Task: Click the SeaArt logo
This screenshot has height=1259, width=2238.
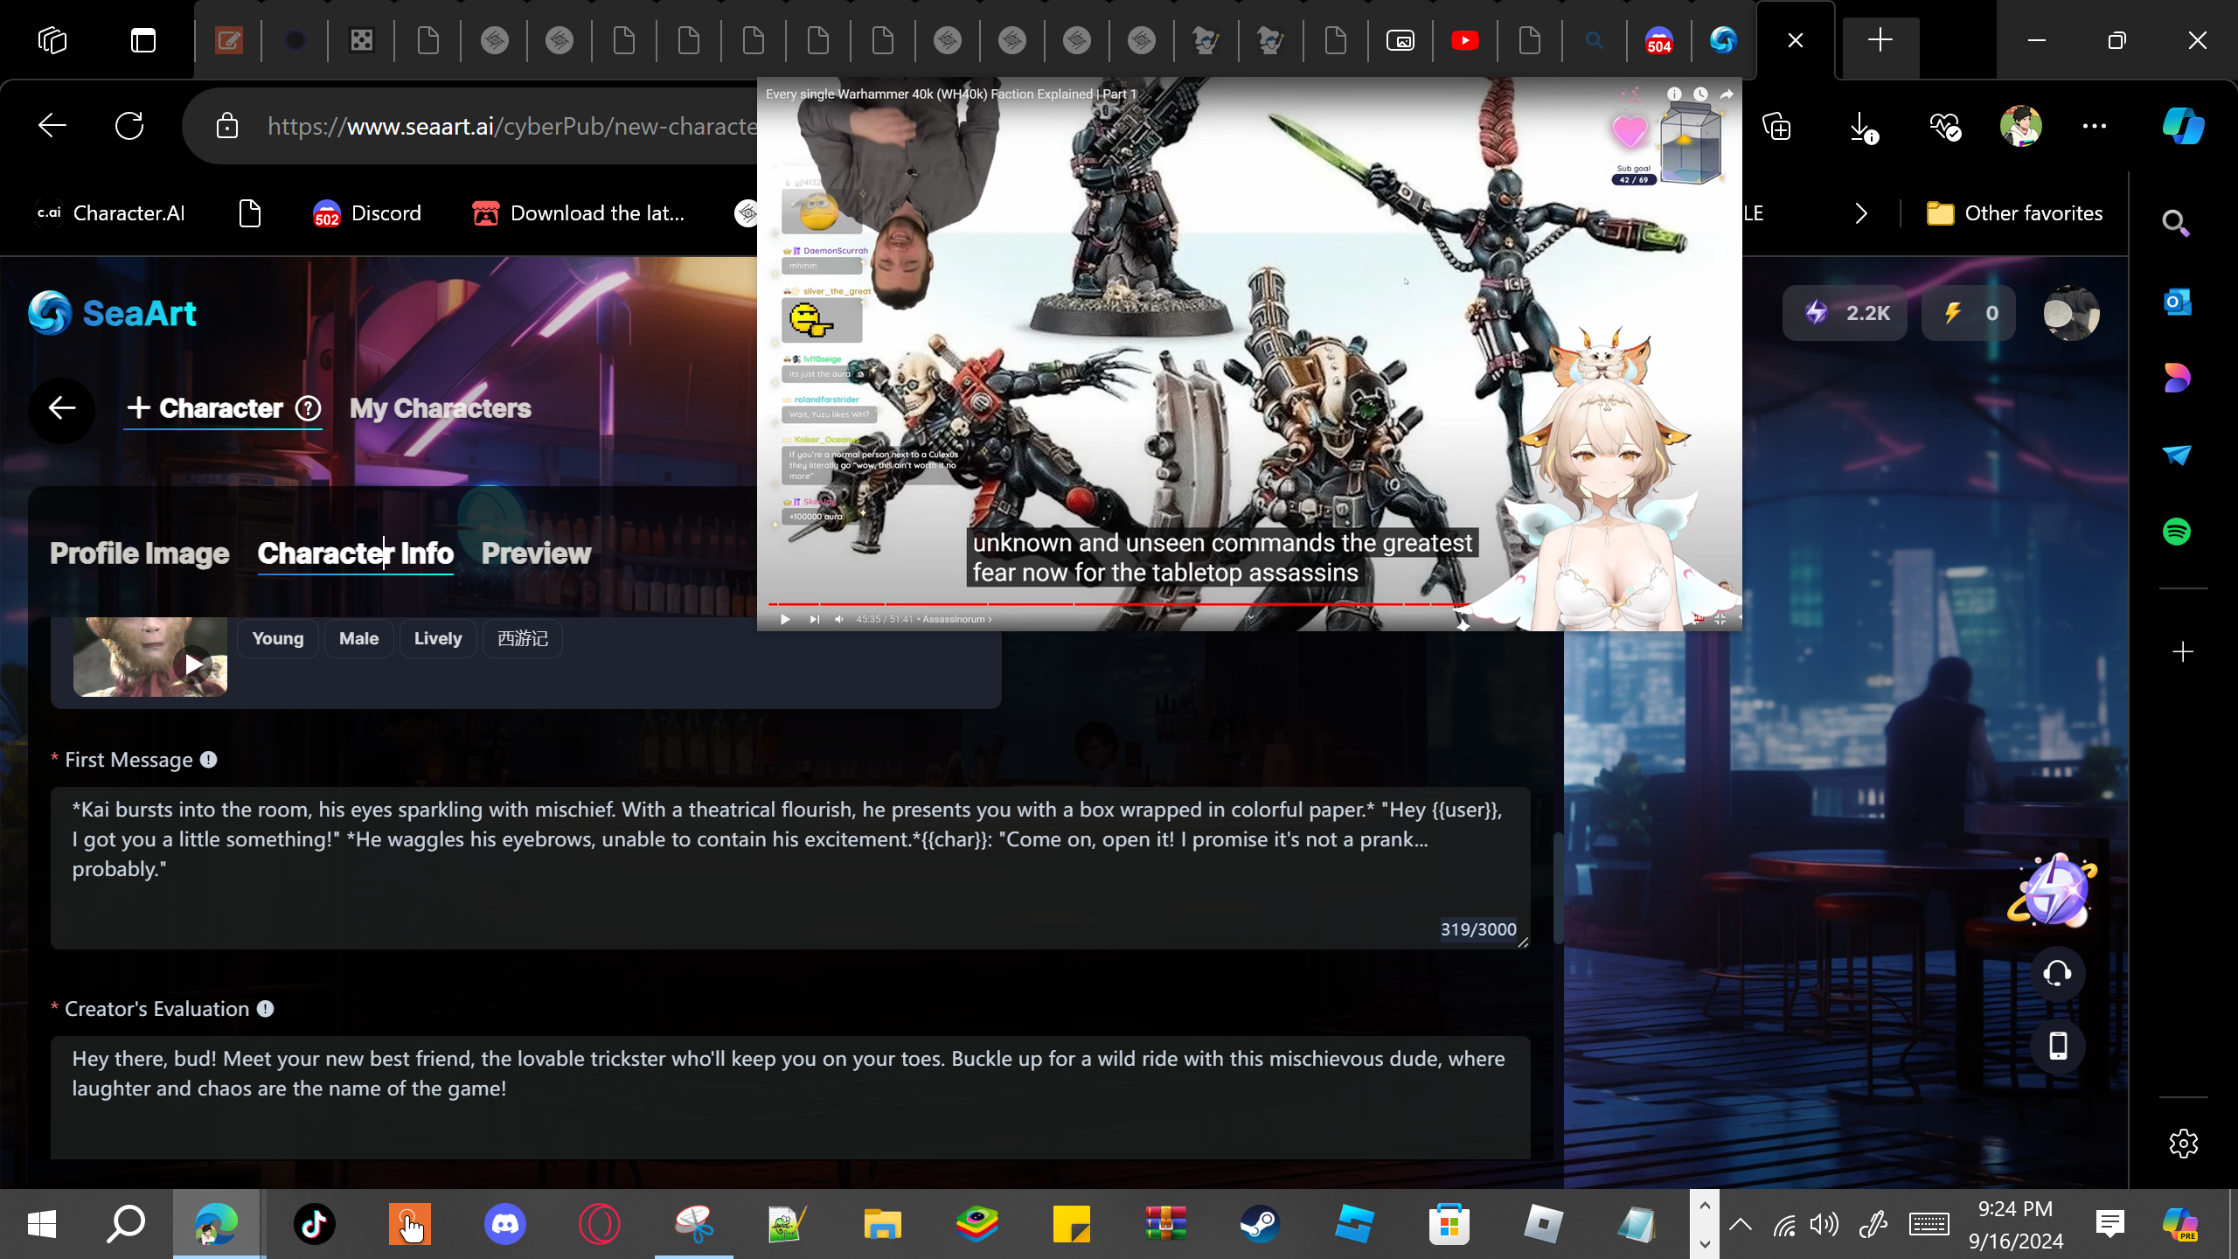Action: point(112,313)
